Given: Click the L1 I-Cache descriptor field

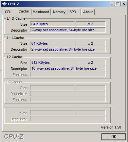Looking at the screenshot, I should point(68,49).
